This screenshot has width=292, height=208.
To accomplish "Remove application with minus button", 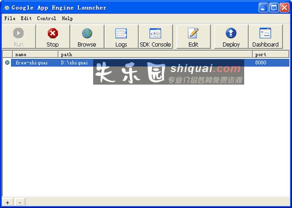I will [x=20, y=202].
